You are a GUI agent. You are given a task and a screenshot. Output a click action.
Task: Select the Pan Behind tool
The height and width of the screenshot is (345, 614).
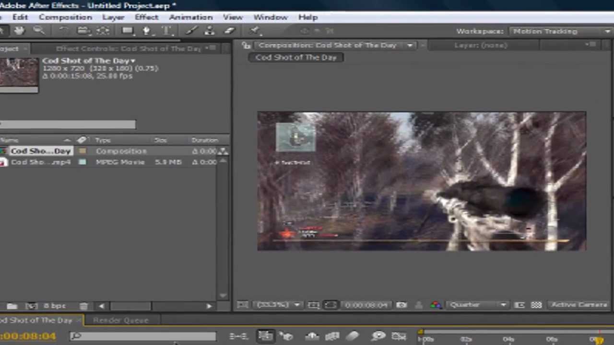103,31
